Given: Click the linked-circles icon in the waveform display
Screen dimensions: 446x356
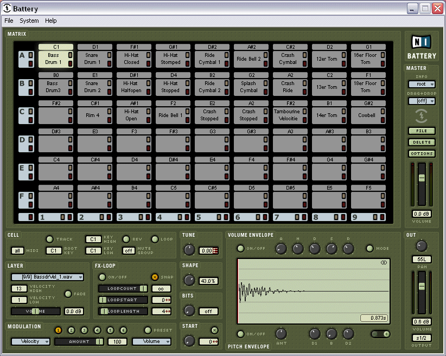Looking at the screenshot, I should 384,262.
